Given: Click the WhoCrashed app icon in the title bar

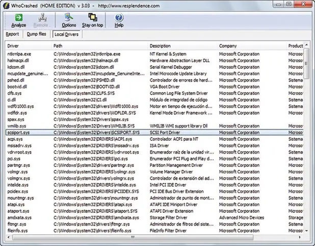Looking at the screenshot, I should [6, 6].
